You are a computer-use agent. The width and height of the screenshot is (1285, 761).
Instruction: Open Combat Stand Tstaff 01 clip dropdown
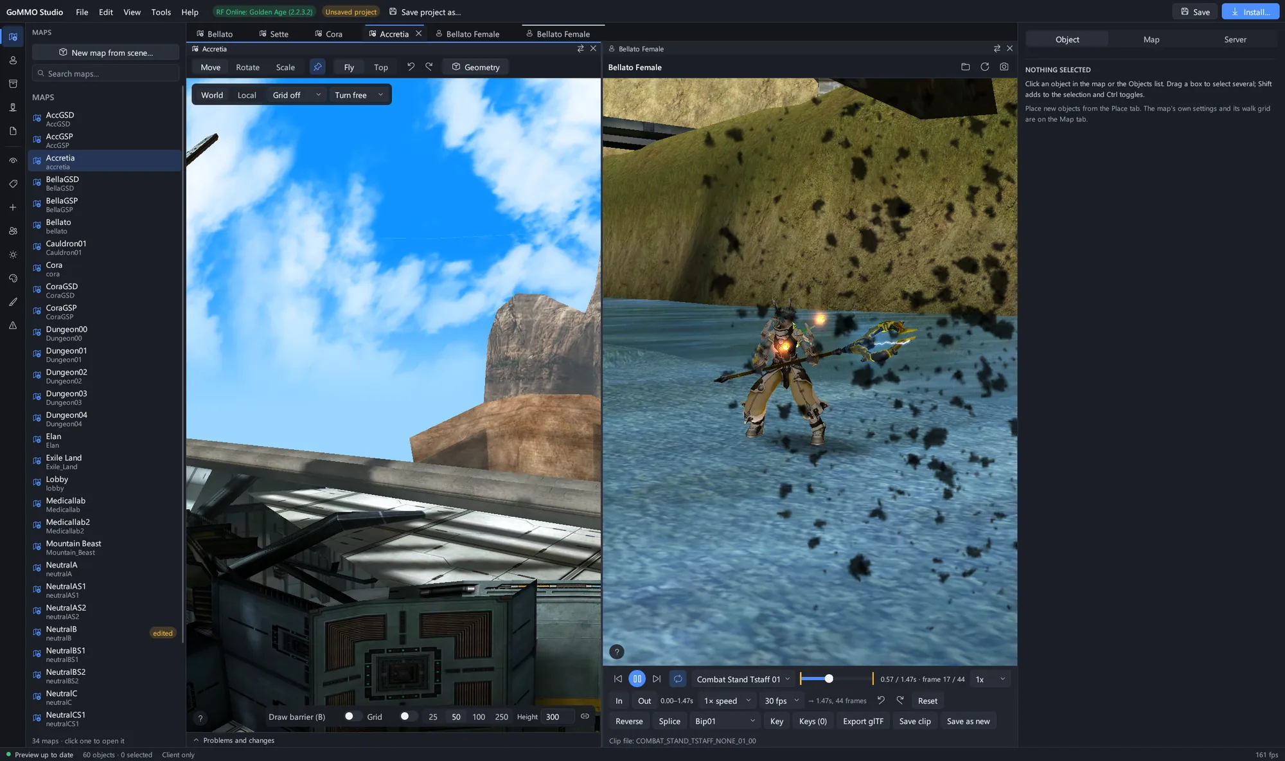pos(743,679)
